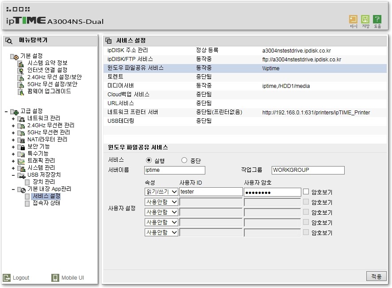Open the 읽기/쓰기 attribute dropdown

click(161, 192)
